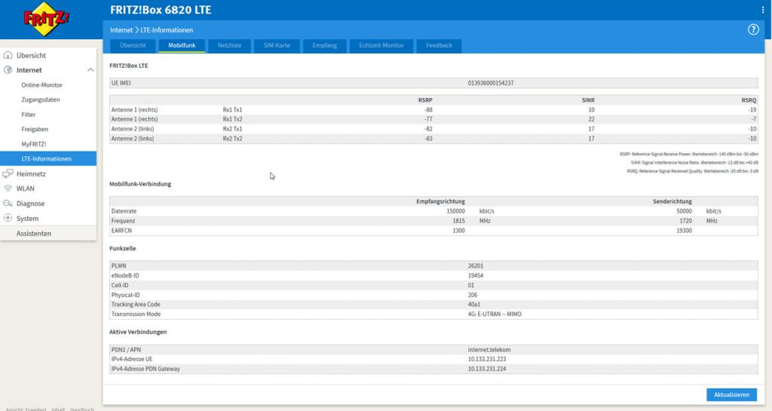Open the Netzliste tab
The image size is (772, 411).
tap(229, 45)
